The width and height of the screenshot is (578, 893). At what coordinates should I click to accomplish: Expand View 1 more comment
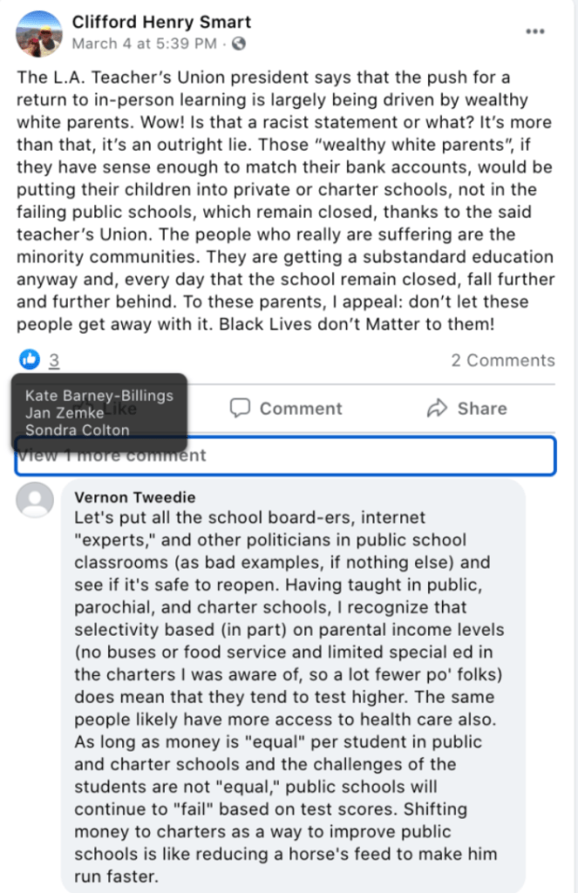tap(112, 455)
